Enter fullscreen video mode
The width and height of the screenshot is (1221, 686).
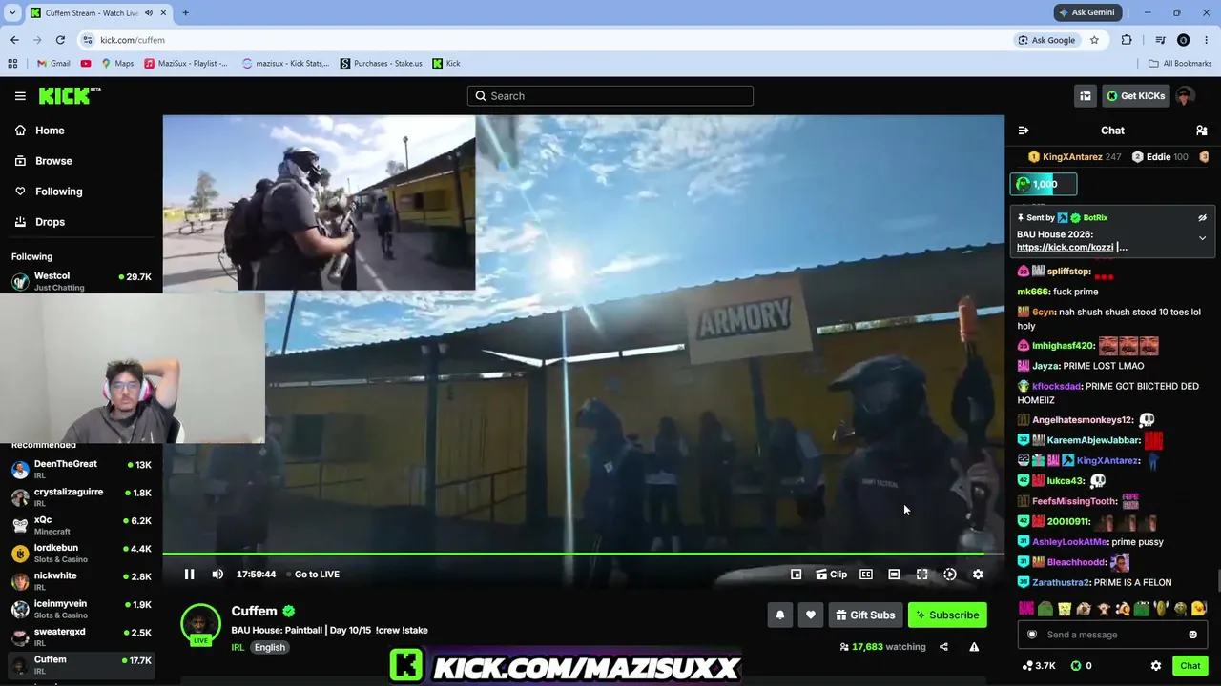[921, 575]
